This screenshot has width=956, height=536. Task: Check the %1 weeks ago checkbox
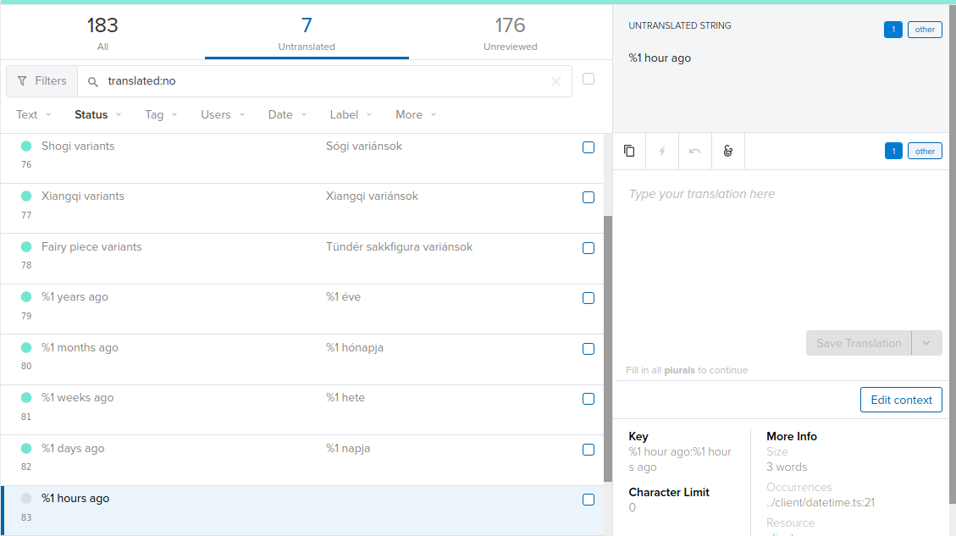tap(589, 398)
